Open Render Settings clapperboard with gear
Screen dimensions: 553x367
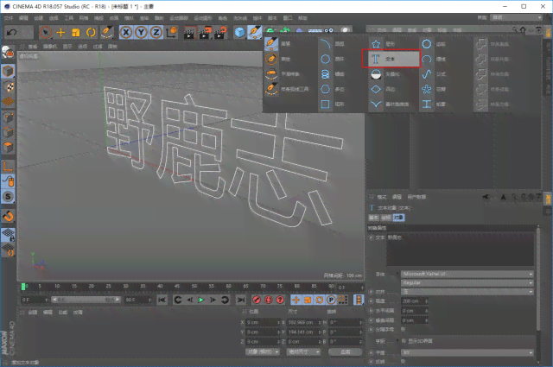click(220, 33)
